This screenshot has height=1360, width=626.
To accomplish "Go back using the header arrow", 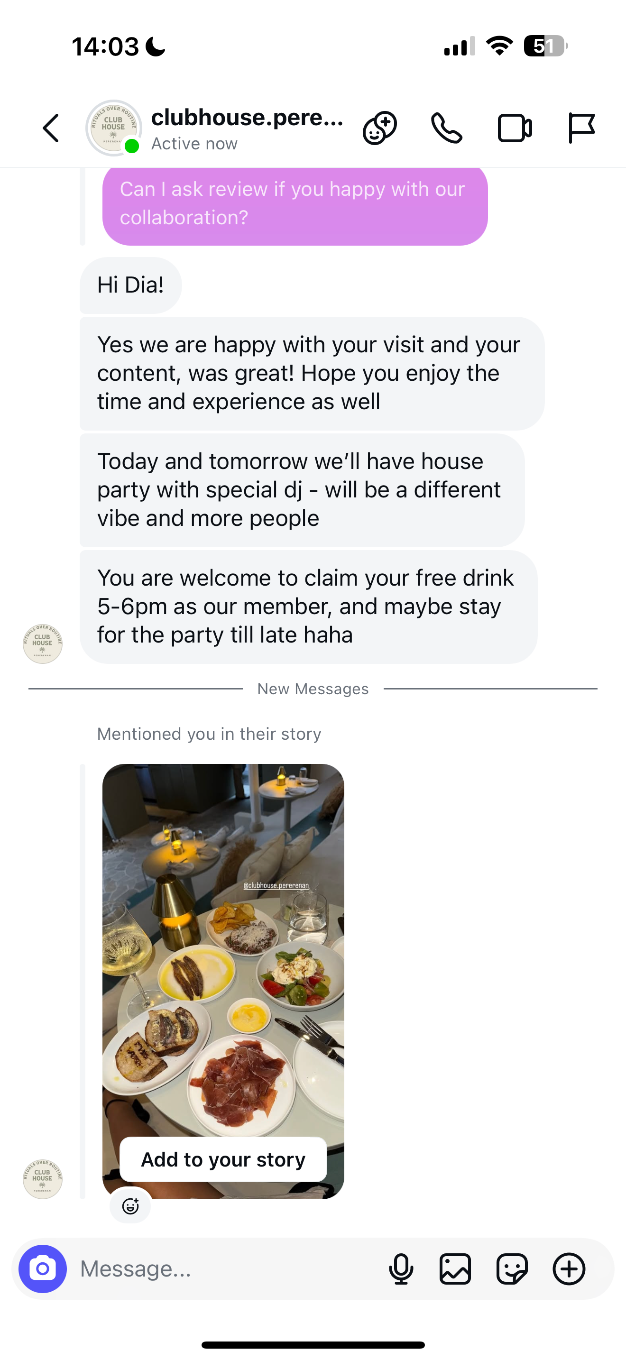I will pos(51,129).
